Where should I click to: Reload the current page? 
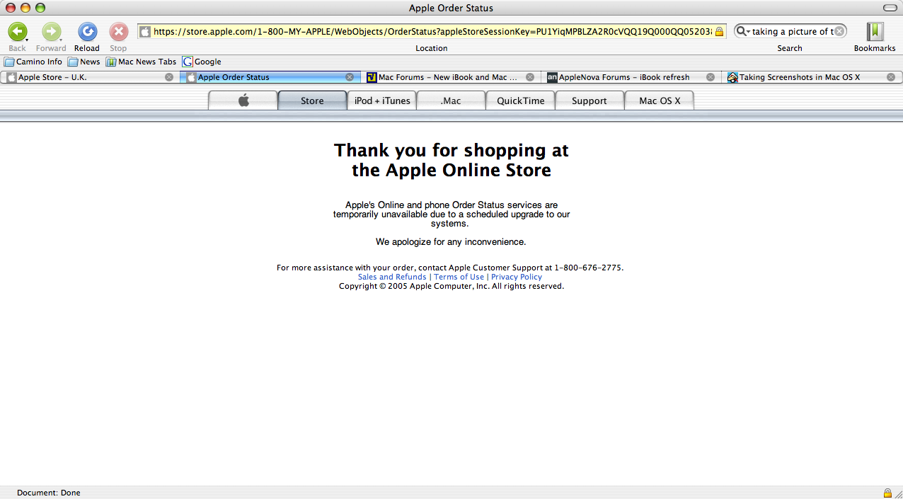(87, 32)
